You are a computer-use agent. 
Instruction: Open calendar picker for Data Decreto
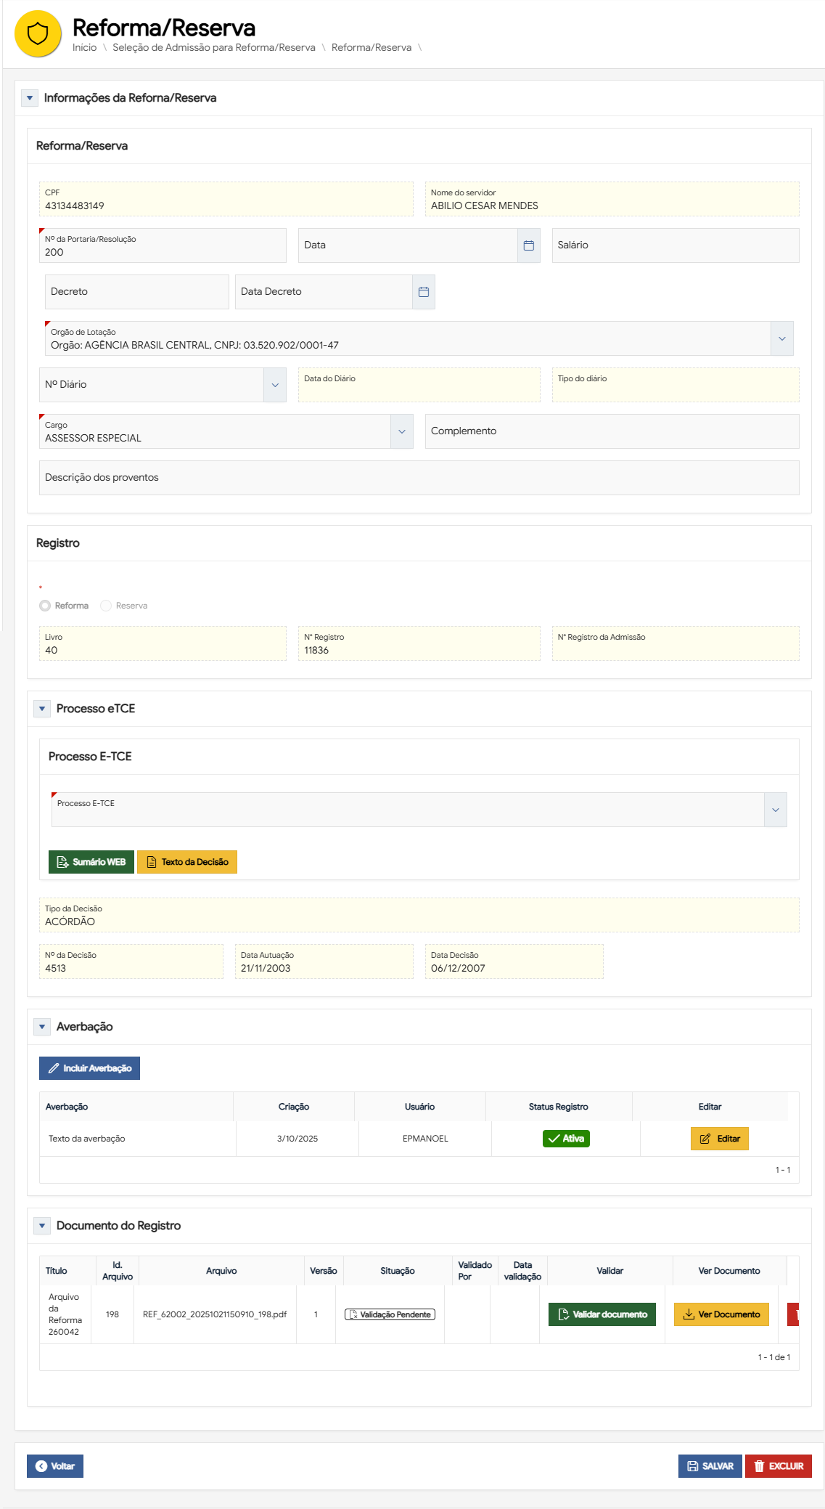coord(424,292)
